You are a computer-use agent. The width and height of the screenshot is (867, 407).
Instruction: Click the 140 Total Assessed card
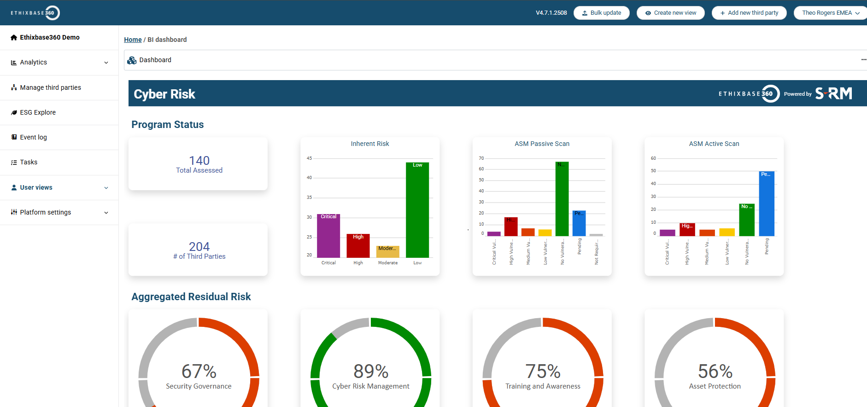pos(199,164)
